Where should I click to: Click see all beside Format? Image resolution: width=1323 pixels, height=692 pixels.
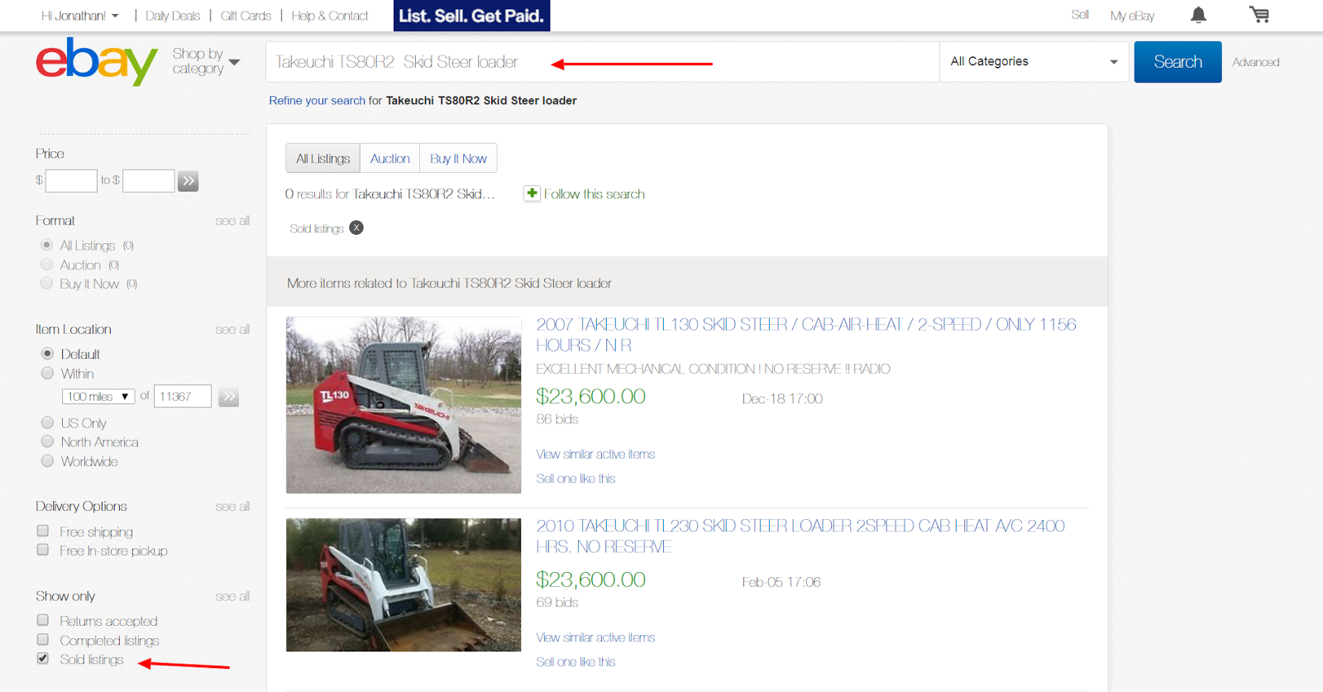(x=232, y=221)
